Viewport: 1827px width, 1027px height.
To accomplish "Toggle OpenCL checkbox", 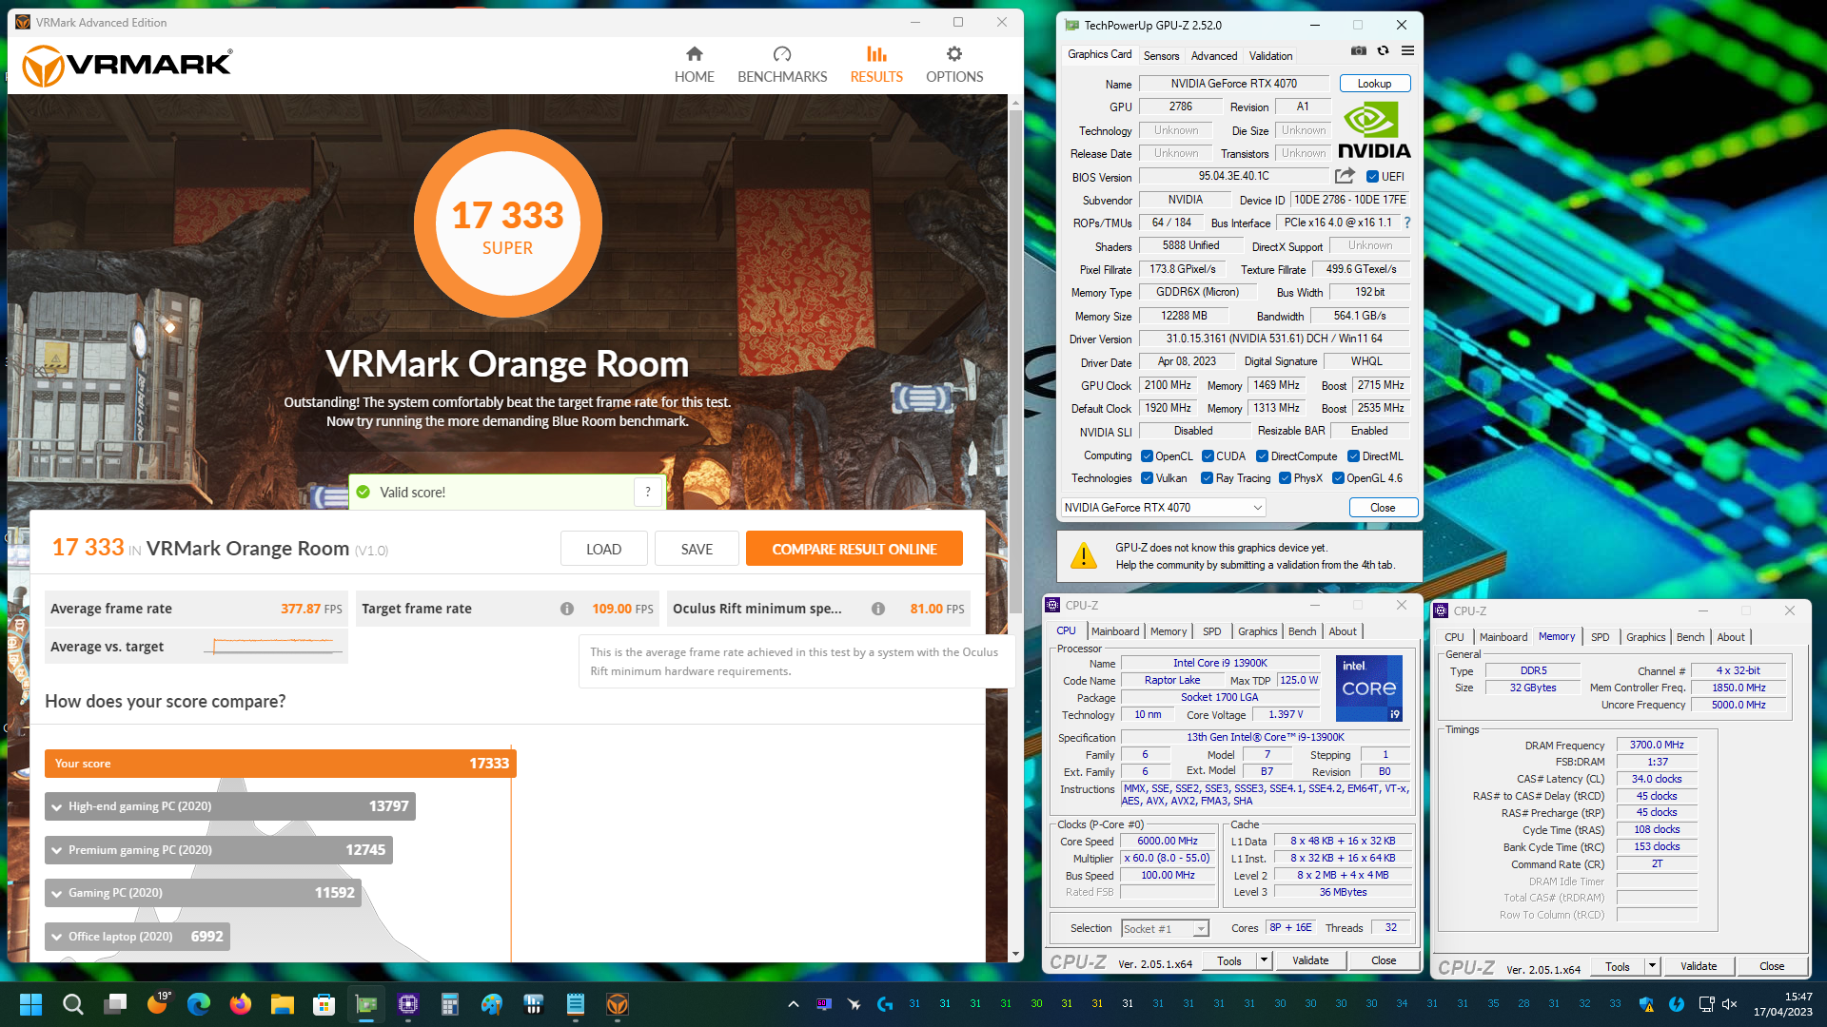I will (1148, 456).
